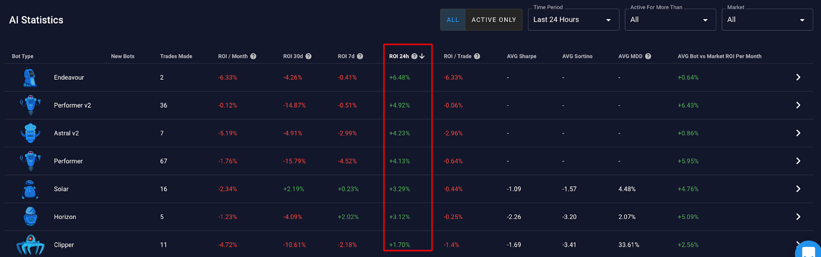Select the Horizon bot name
821x257 pixels.
point(65,216)
